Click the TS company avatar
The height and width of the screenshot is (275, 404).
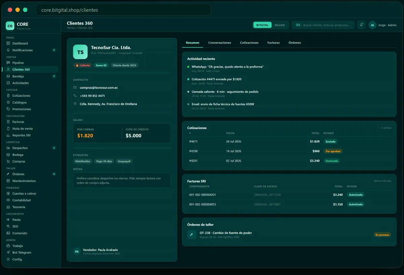[x=80, y=52]
